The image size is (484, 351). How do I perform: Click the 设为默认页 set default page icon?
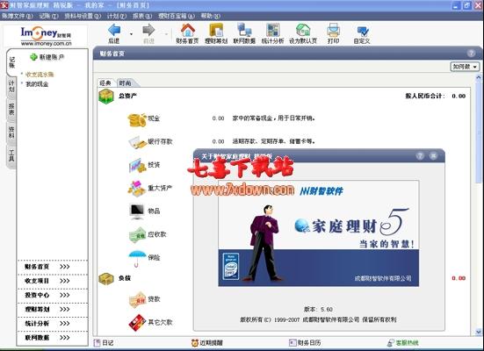click(x=303, y=33)
